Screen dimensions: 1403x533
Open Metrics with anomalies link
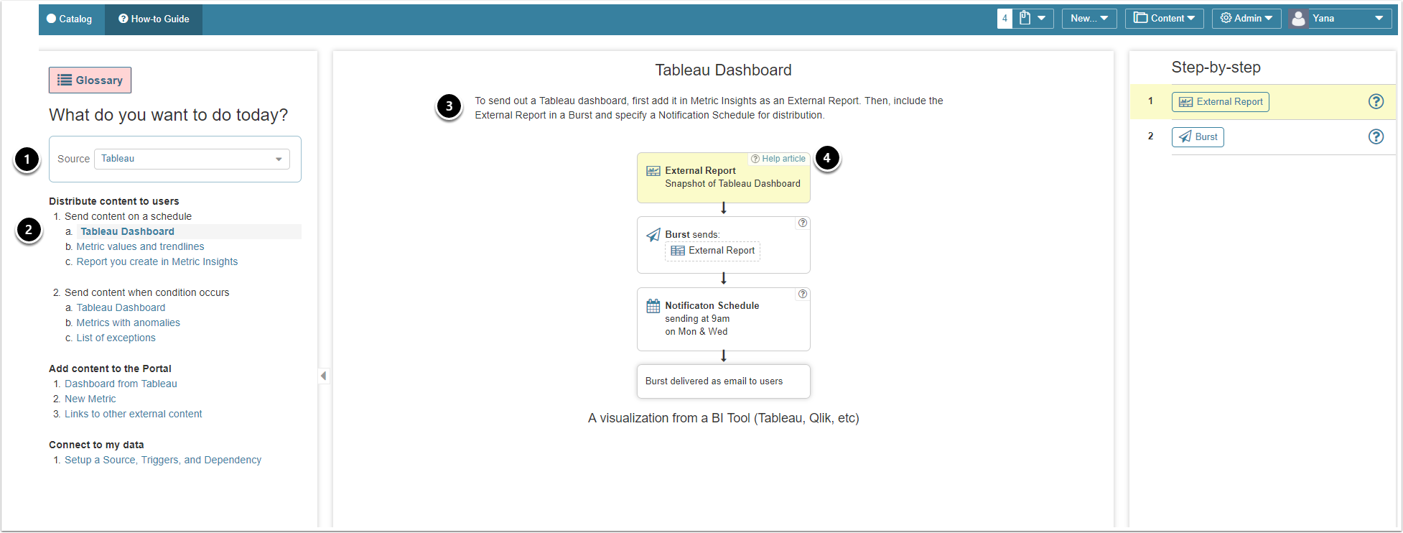pos(129,323)
